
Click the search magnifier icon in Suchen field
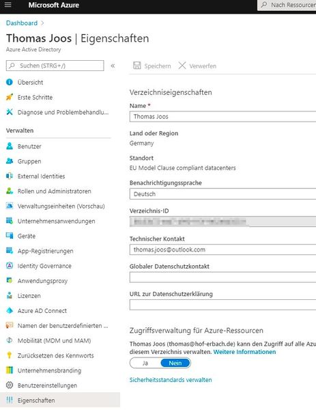pos(12,66)
